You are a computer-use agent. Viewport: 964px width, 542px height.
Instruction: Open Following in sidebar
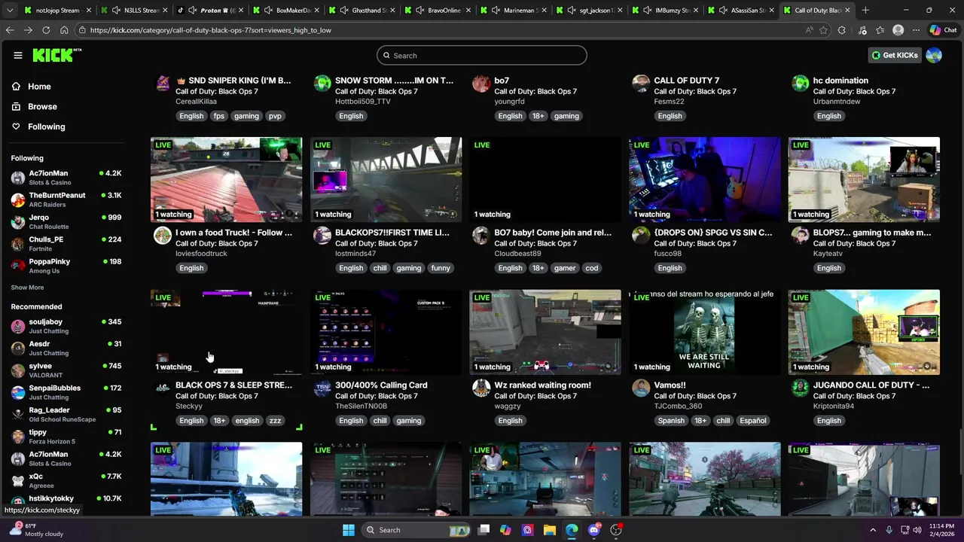[x=47, y=126]
